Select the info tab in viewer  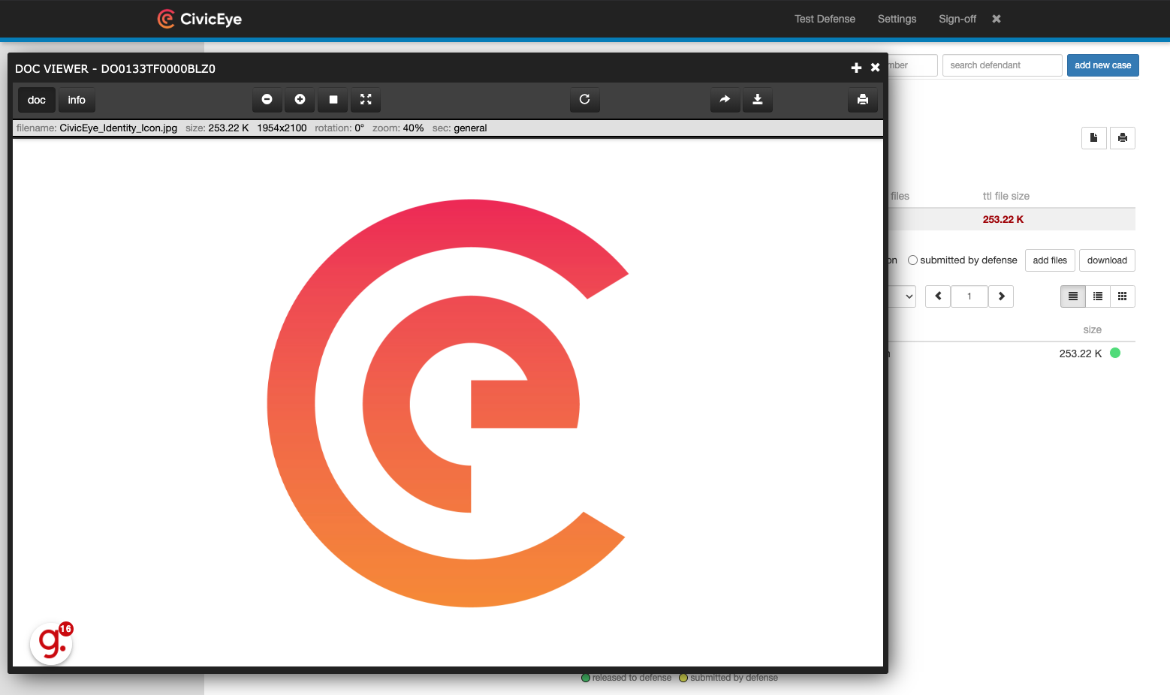point(77,100)
